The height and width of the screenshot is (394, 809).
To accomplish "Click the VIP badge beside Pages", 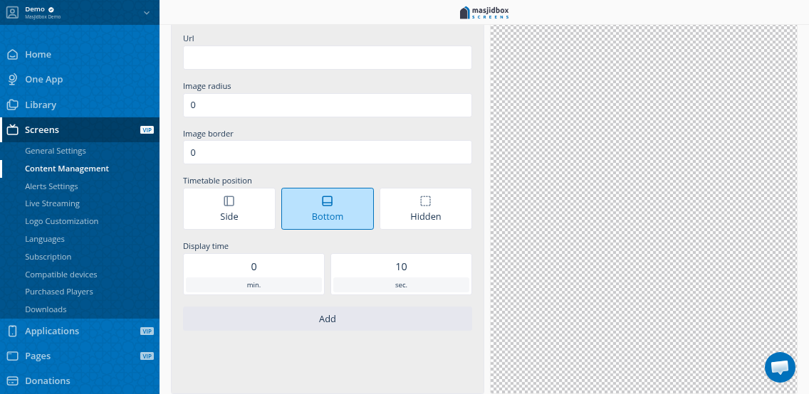I will (x=147, y=356).
